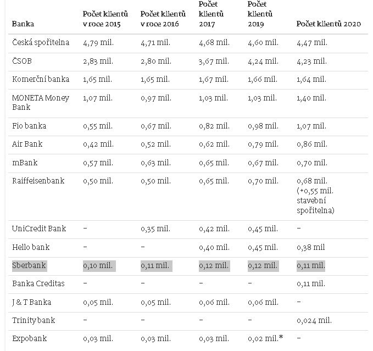
Task: Select Trinity bank value 0,024 mil.
Action: pyautogui.click(x=314, y=320)
